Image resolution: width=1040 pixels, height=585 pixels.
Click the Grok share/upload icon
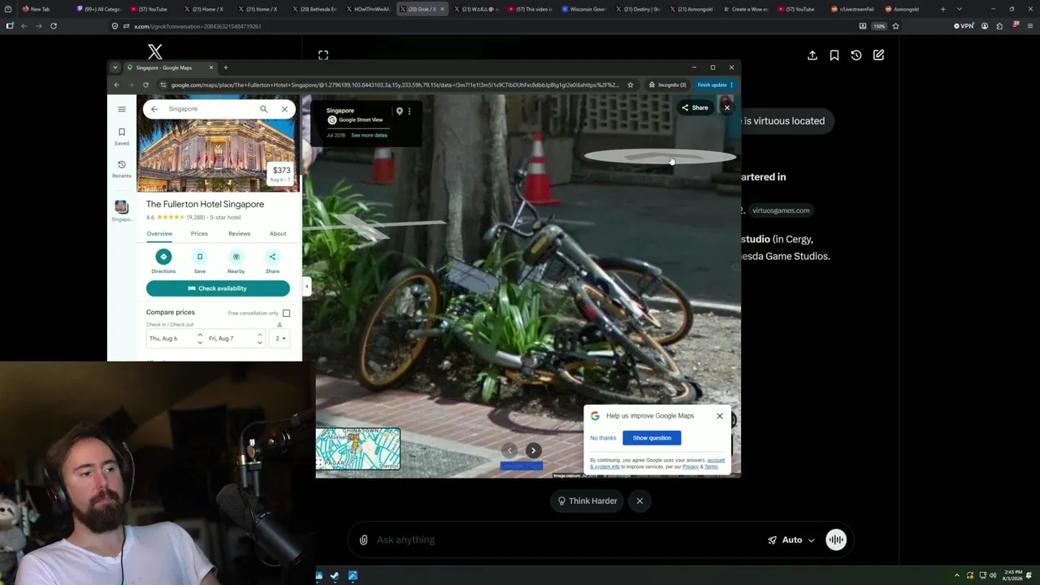tap(812, 55)
